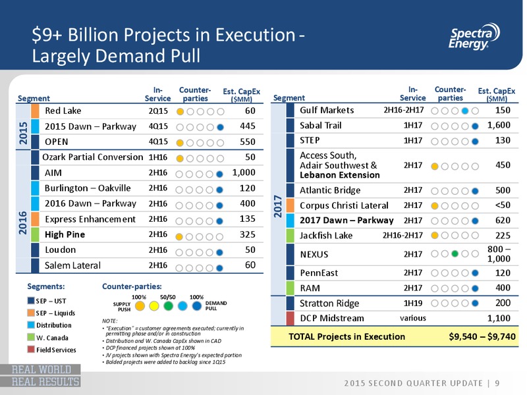Viewport: 527px width, 395px height.
Task: Click the "Red Lake" project name
Action: pos(63,111)
